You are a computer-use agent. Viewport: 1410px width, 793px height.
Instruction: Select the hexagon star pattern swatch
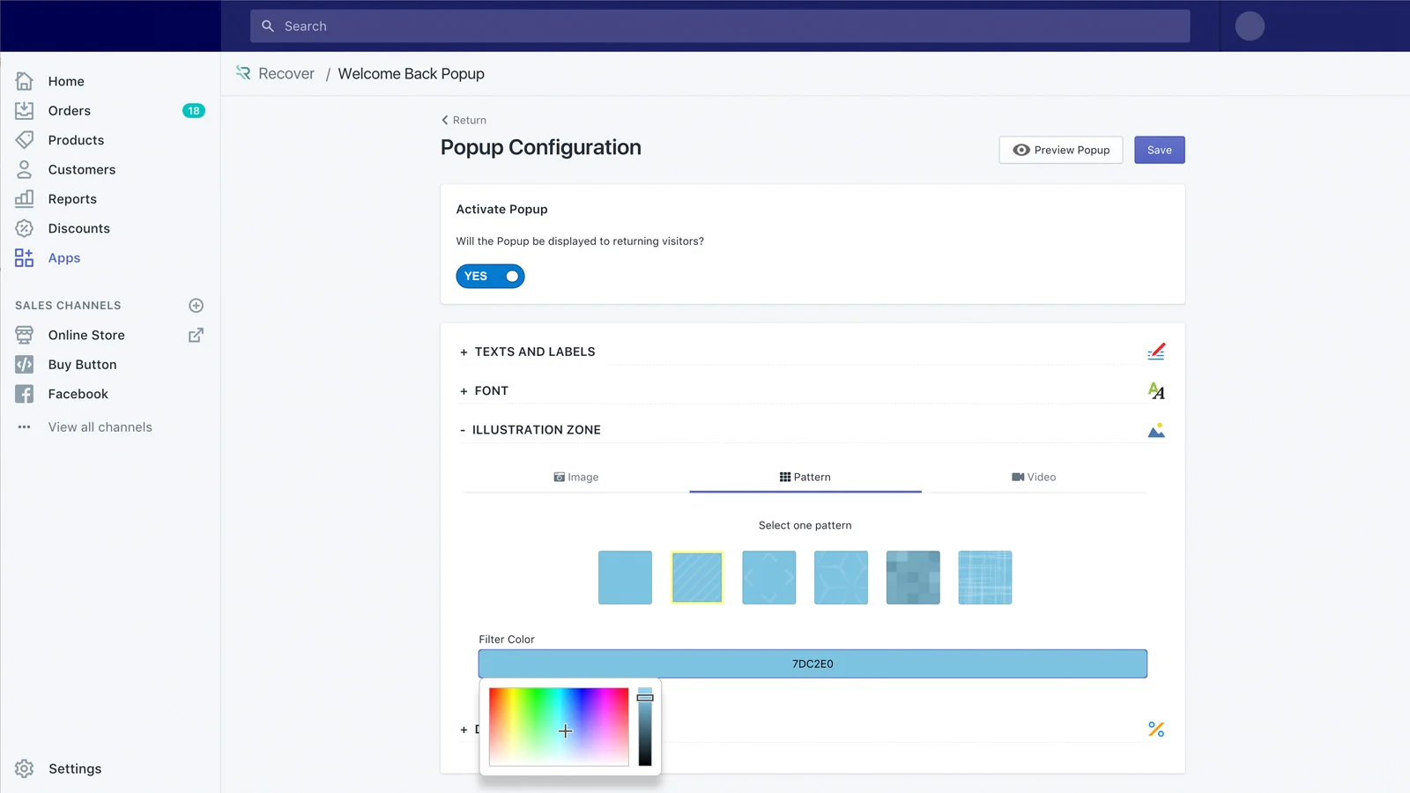click(842, 578)
